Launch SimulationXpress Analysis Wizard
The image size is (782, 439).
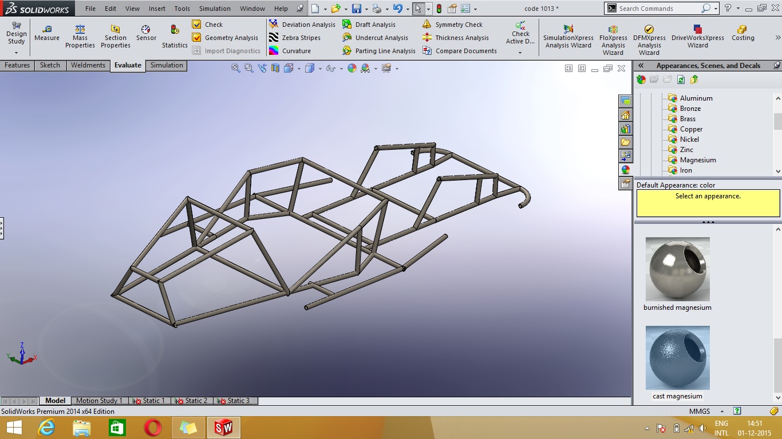[x=568, y=37]
